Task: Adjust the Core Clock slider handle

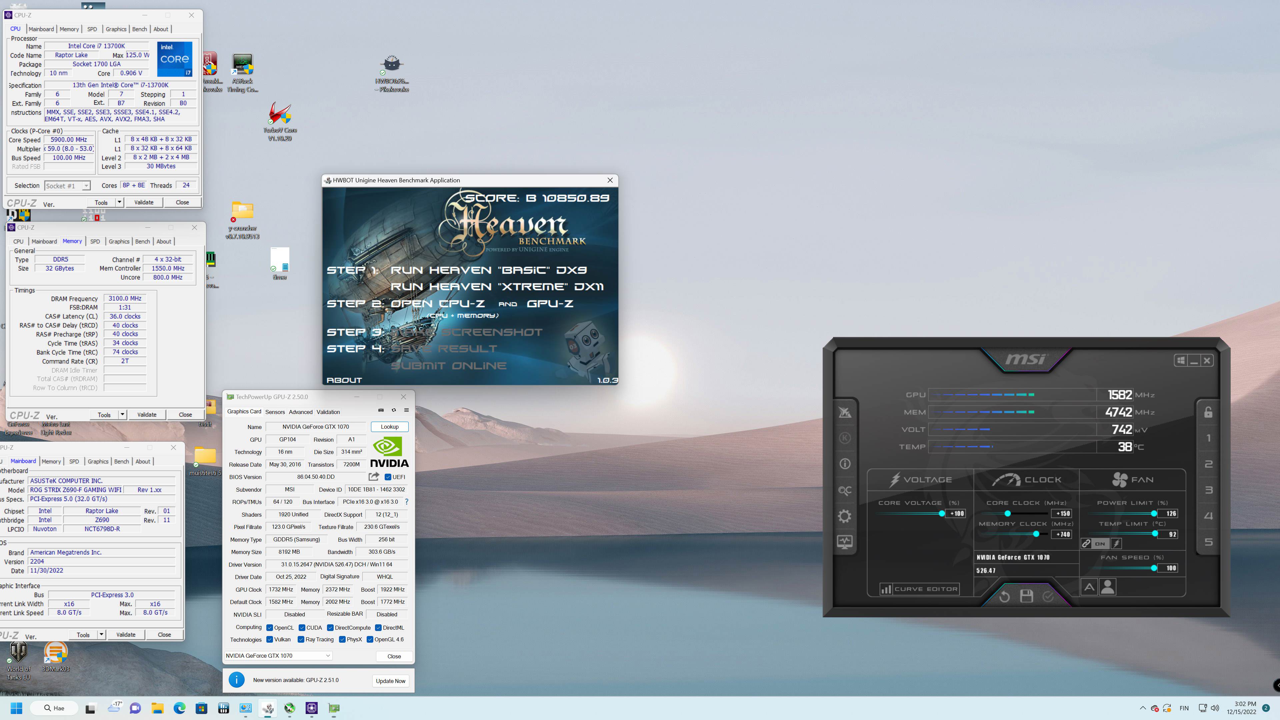Action: pos(1008,513)
